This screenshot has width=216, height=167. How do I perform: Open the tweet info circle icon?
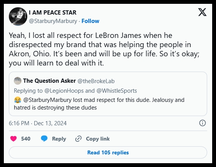pos(203,123)
